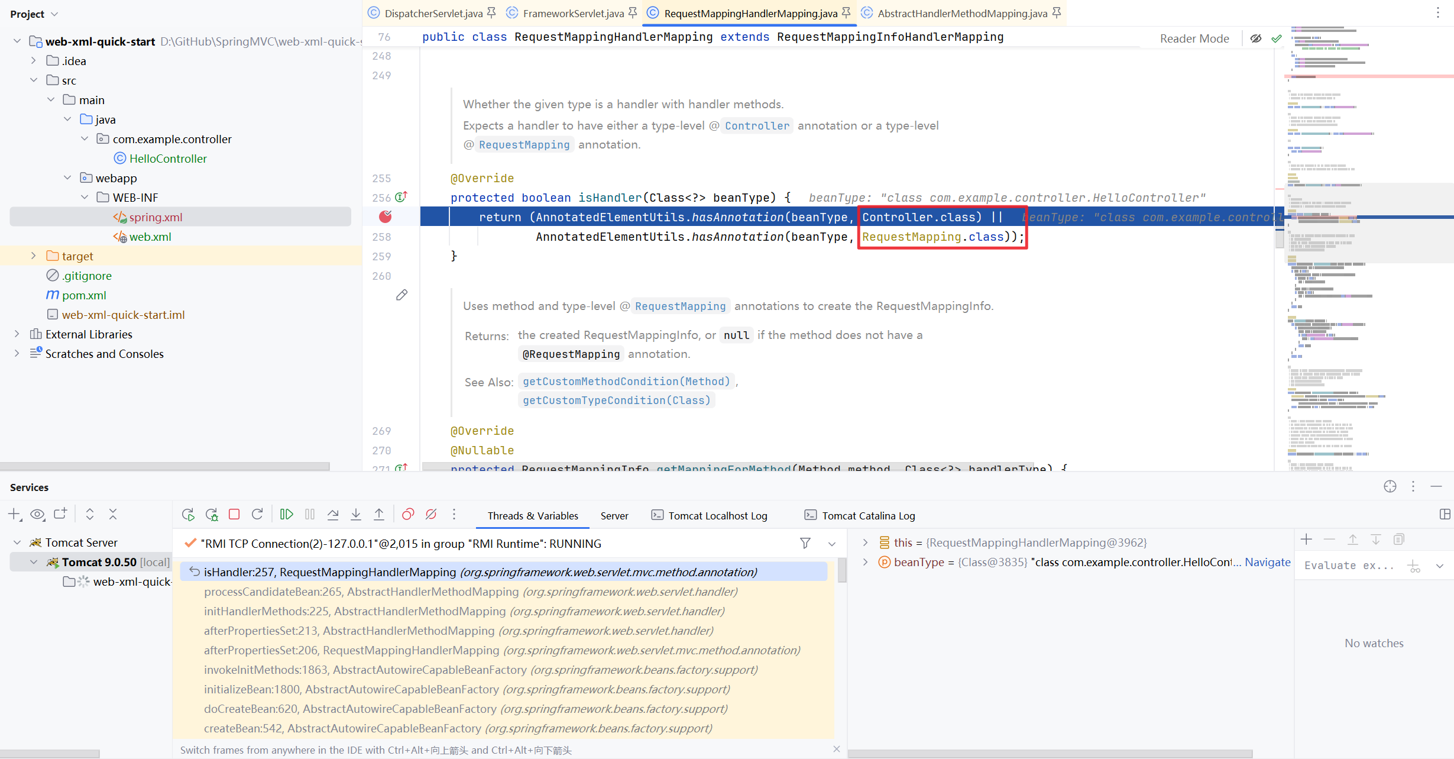Switch to the DispatcherServlet.java tab
Screen dimensions: 1454x759
(433, 13)
